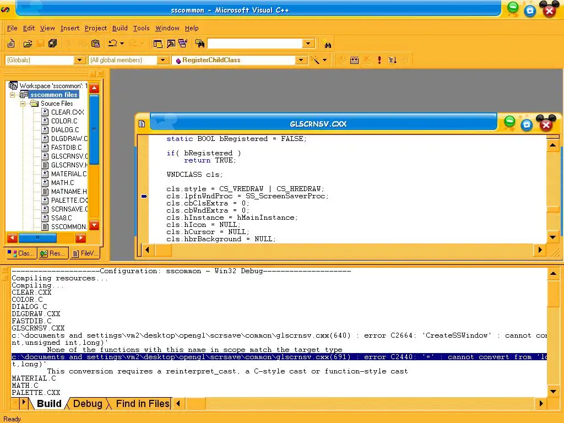Open the Tools menu
Viewport: 564px width, 423px height.
click(141, 28)
